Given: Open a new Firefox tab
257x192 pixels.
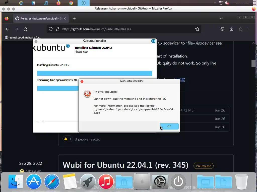Looking at the screenshot, I should (x=74, y=18).
